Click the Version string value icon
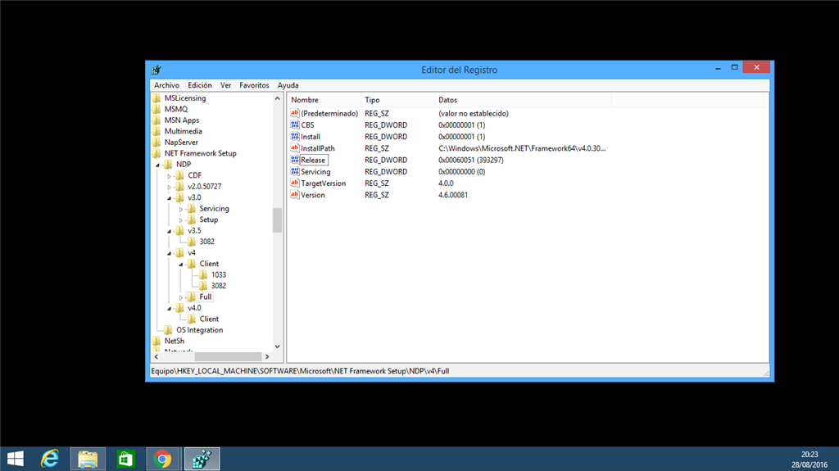Image resolution: width=839 pixels, height=471 pixels. click(x=295, y=195)
